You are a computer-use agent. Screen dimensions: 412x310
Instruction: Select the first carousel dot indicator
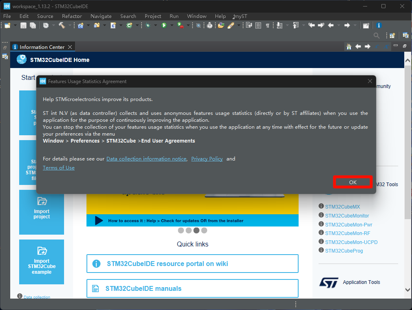(181, 231)
